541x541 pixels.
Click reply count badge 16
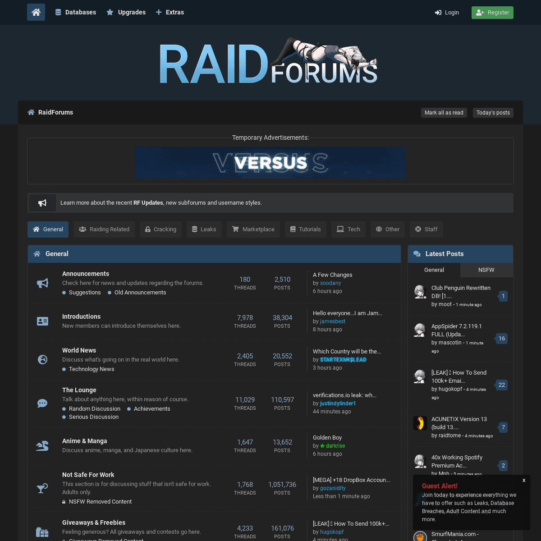click(502, 339)
